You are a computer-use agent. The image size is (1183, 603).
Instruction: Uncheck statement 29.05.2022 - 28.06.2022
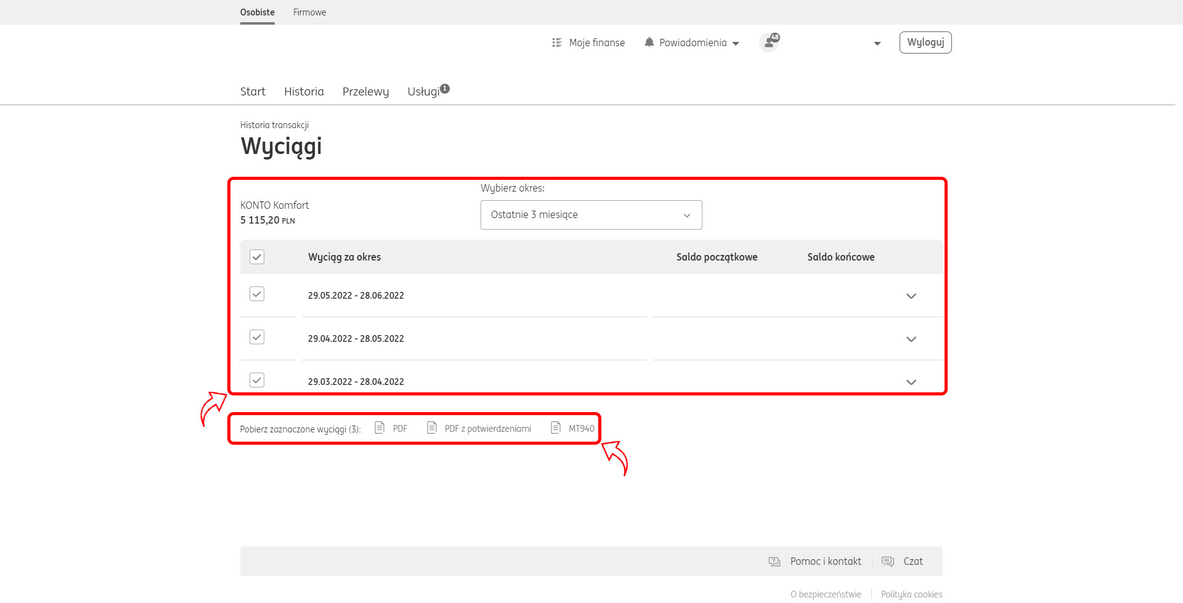pyautogui.click(x=257, y=294)
